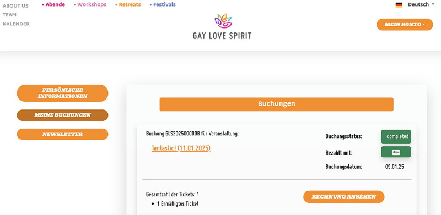Click the Rechnung ansehen button

click(343, 197)
